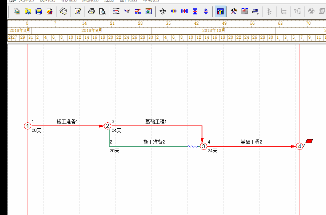Click the horizontal expand arrows icon
Viewport: 326px width, 215px height.
pos(174,11)
